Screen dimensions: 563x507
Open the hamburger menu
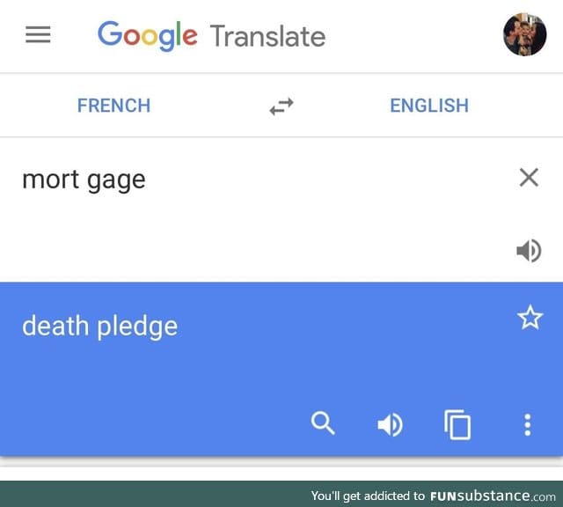38,35
